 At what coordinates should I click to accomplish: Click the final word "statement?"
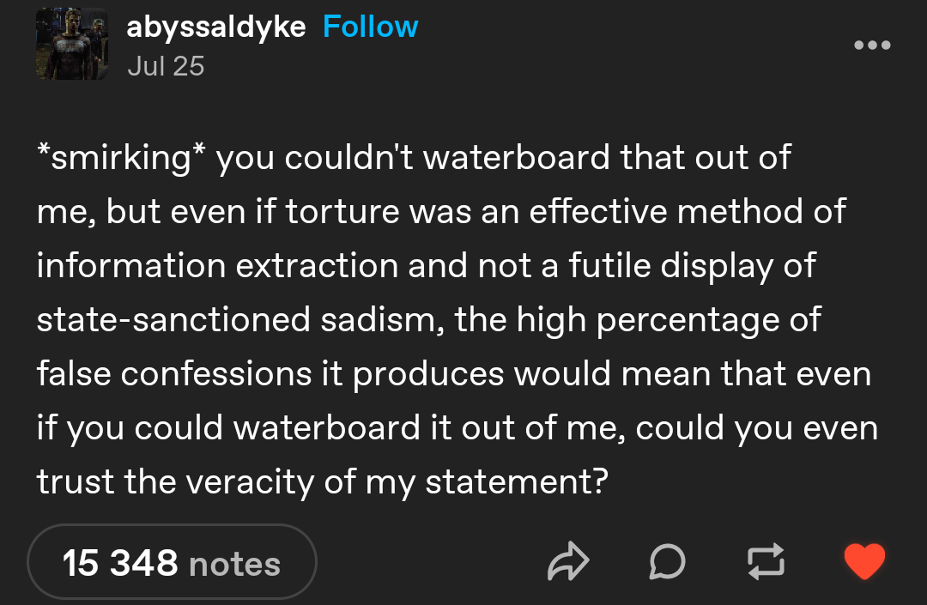tap(517, 482)
